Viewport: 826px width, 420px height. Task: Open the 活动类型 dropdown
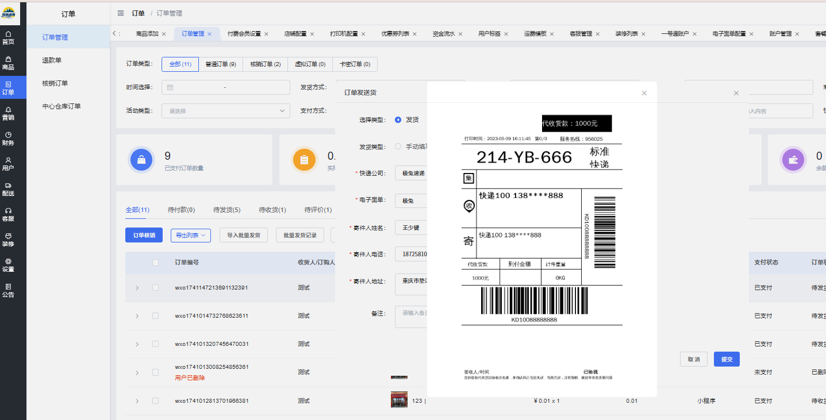(x=226, y=111)
